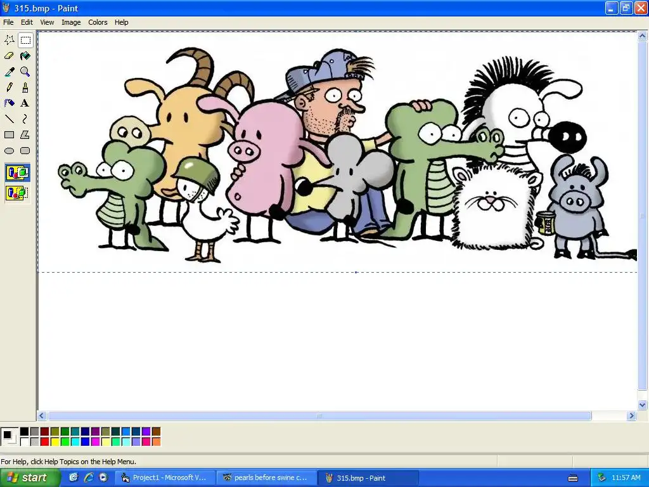Open the Colors menu

[x=98, y=22]
